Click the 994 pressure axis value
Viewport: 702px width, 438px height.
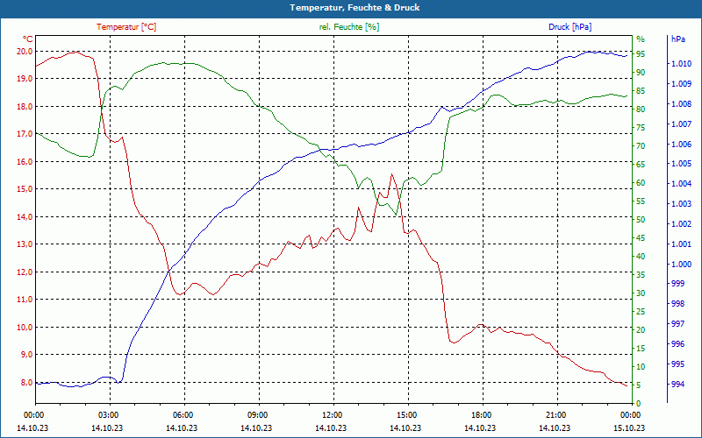677,385
